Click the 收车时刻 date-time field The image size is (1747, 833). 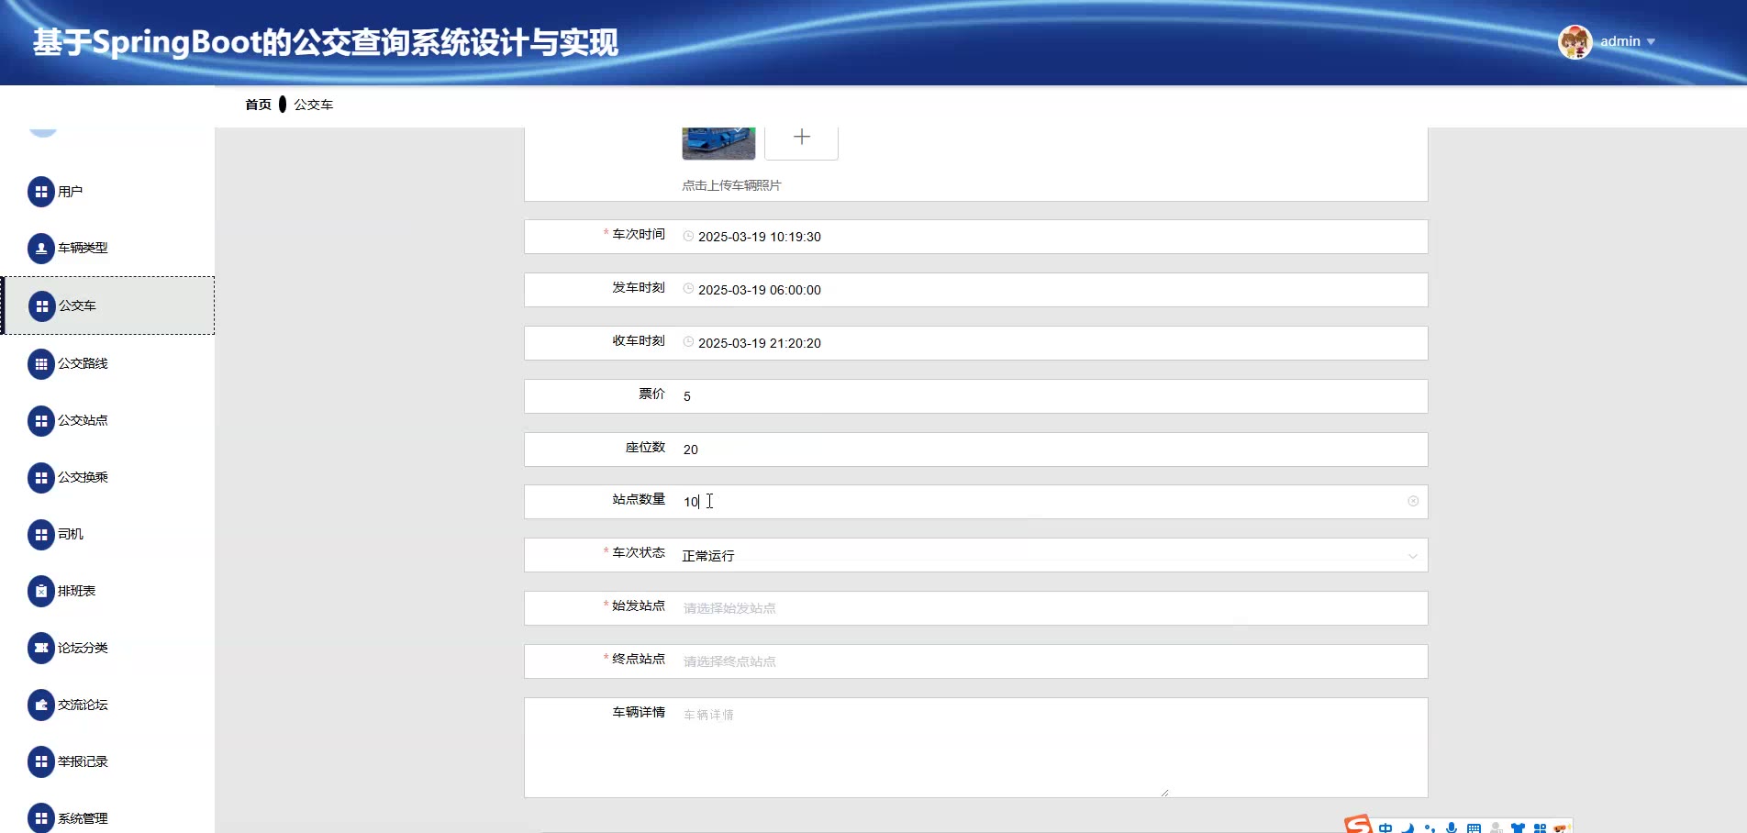pyautogui.click(x=975, y=343)
